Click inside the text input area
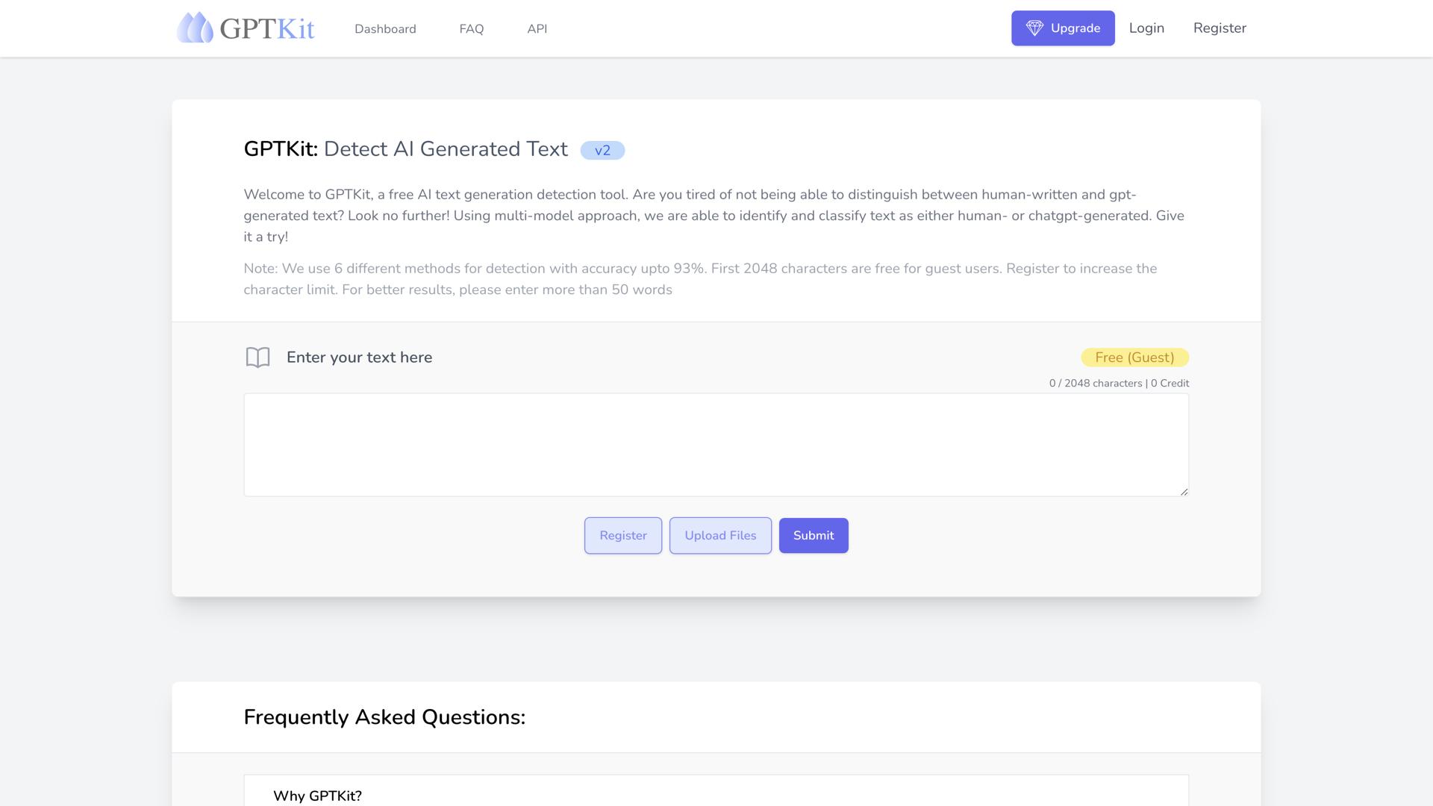This screenshot has width=1433, height=806. [x=715, y=444]
